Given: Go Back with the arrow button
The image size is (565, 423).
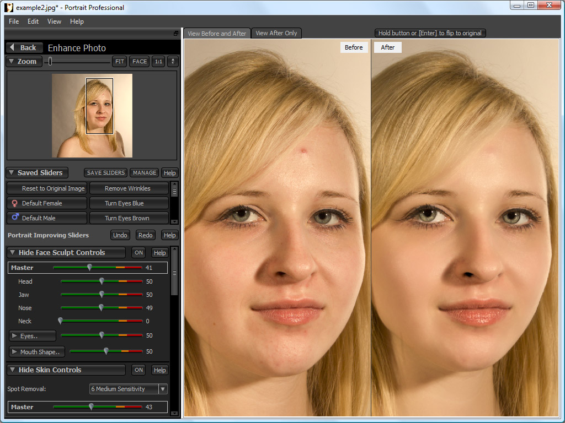Looking at the screenshot, I should pos(24,47).
